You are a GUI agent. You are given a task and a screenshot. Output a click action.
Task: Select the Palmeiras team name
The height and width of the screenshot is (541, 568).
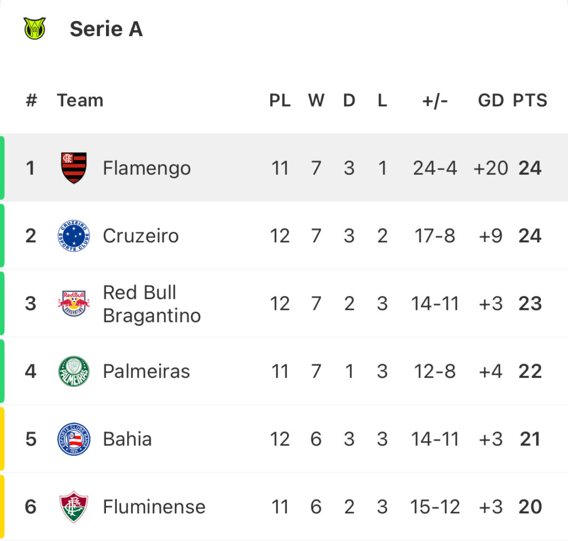[146, 371]
